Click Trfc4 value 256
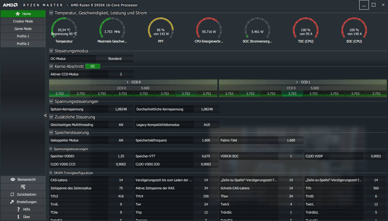 [206, 196]
